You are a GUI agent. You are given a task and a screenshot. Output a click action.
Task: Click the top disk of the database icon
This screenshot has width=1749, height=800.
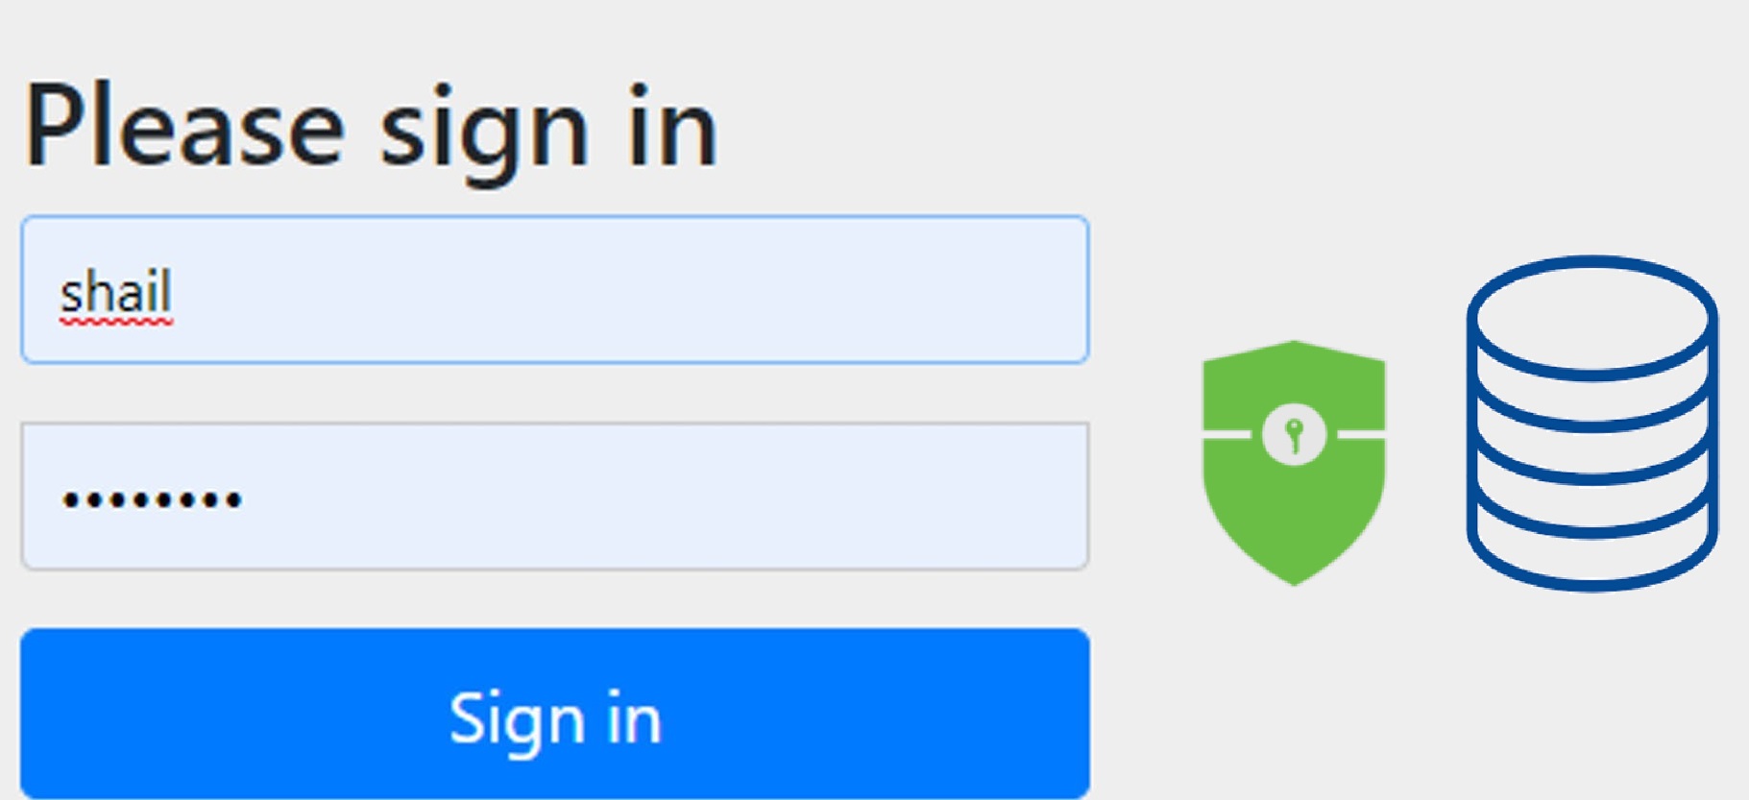(x=1591, y=315)
